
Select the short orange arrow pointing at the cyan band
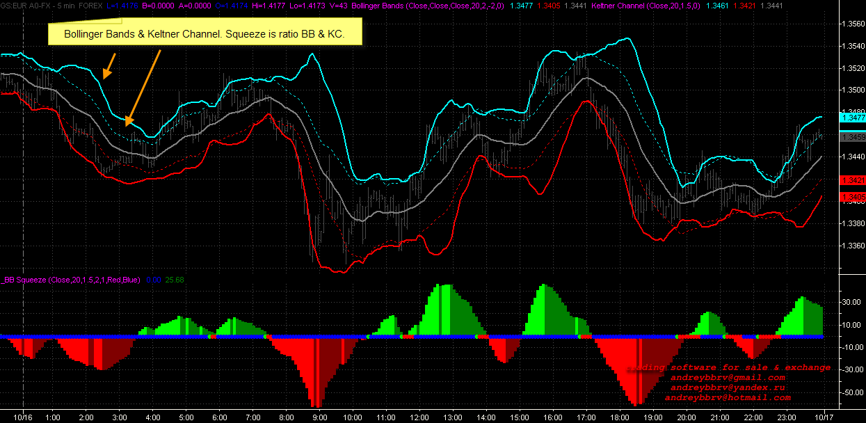pyautogui.click(x=109, y=64)
